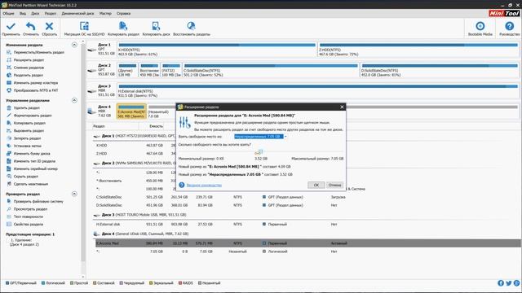Viewport: 522px width, 293px height.
Task: Open the Мастер menu
Action: [x=105, y=14]
